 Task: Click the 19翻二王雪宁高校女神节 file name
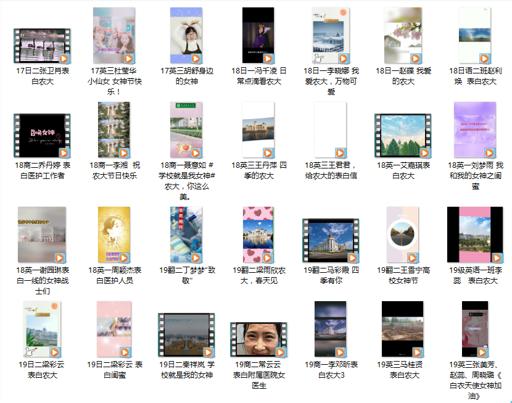click(x=403, y=275)
